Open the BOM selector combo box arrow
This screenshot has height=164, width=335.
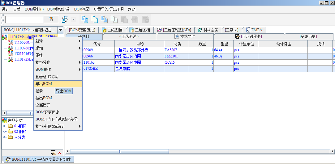pyautogui.click(x=60, y=30)
